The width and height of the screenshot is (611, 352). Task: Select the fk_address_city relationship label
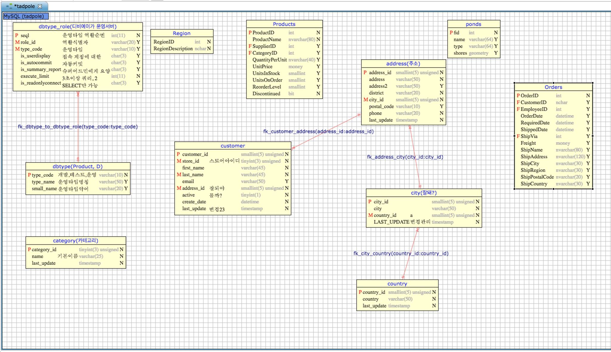point(405,157)
